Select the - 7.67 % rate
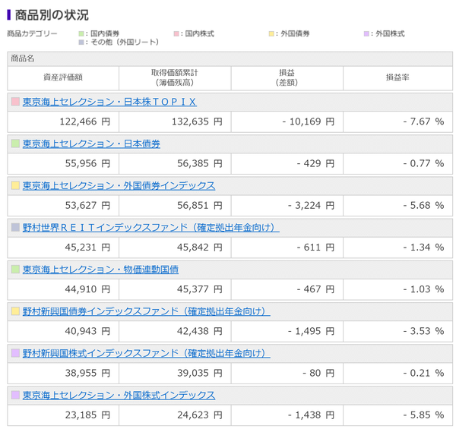 click(x=424, y=121)
